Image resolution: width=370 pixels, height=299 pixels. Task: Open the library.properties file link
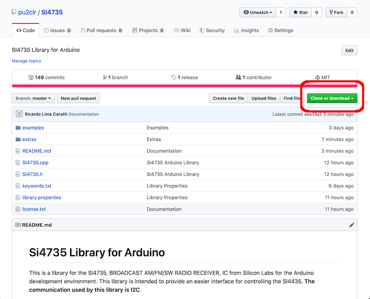pos(42,198)
